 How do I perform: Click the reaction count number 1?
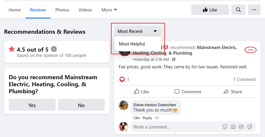(128, 80)
